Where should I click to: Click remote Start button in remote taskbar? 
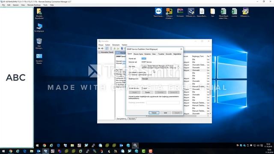point(37,145)
